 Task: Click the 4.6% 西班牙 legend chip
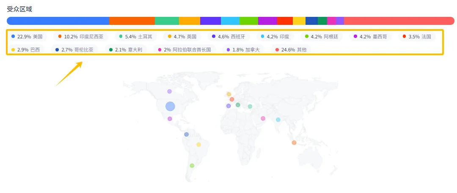228,37
